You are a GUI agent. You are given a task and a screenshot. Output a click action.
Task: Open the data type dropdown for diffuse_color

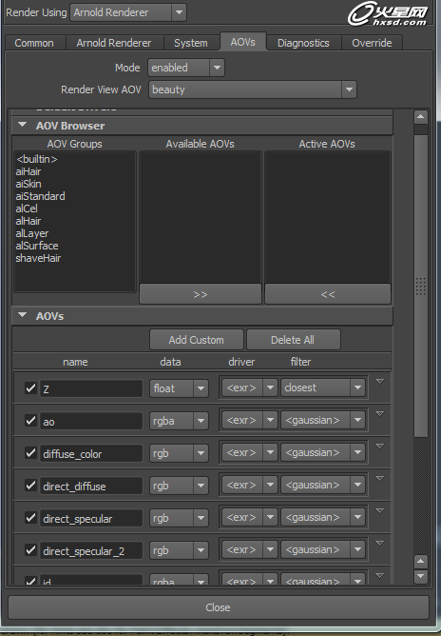pos(179,453)
